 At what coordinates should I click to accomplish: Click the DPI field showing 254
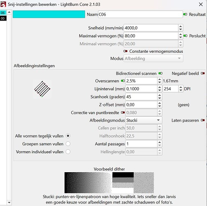[170, 89]
